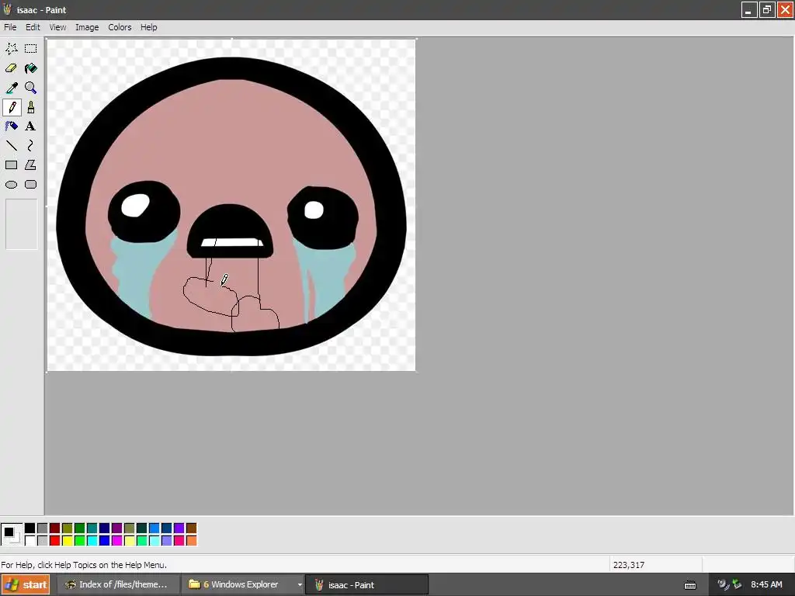
Task: Select the Pencil tool in toolbox
Action: coord(11,107)
